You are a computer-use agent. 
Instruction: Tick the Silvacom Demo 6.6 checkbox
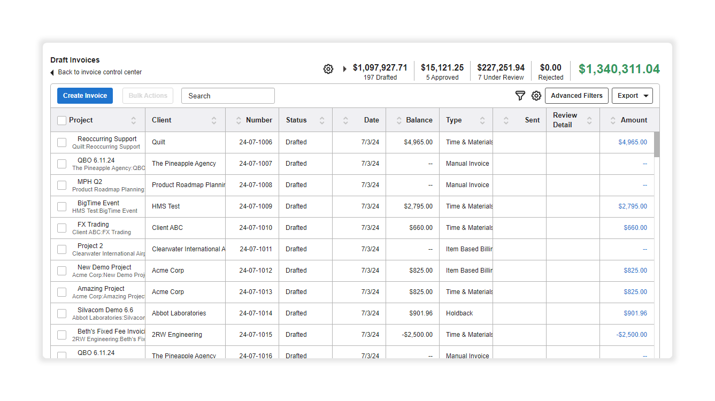point(62,313)
